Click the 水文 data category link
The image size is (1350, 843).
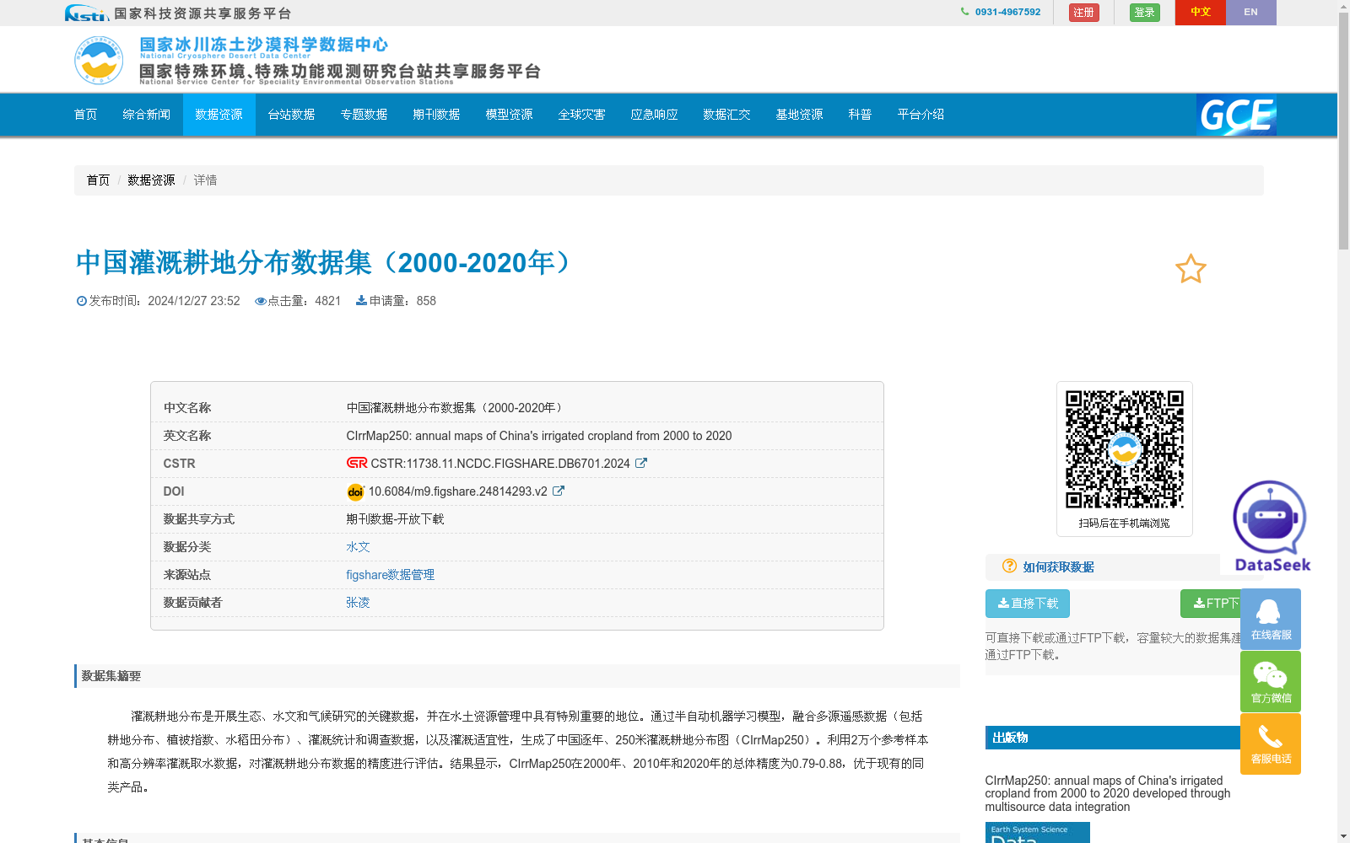pos(358,546)
